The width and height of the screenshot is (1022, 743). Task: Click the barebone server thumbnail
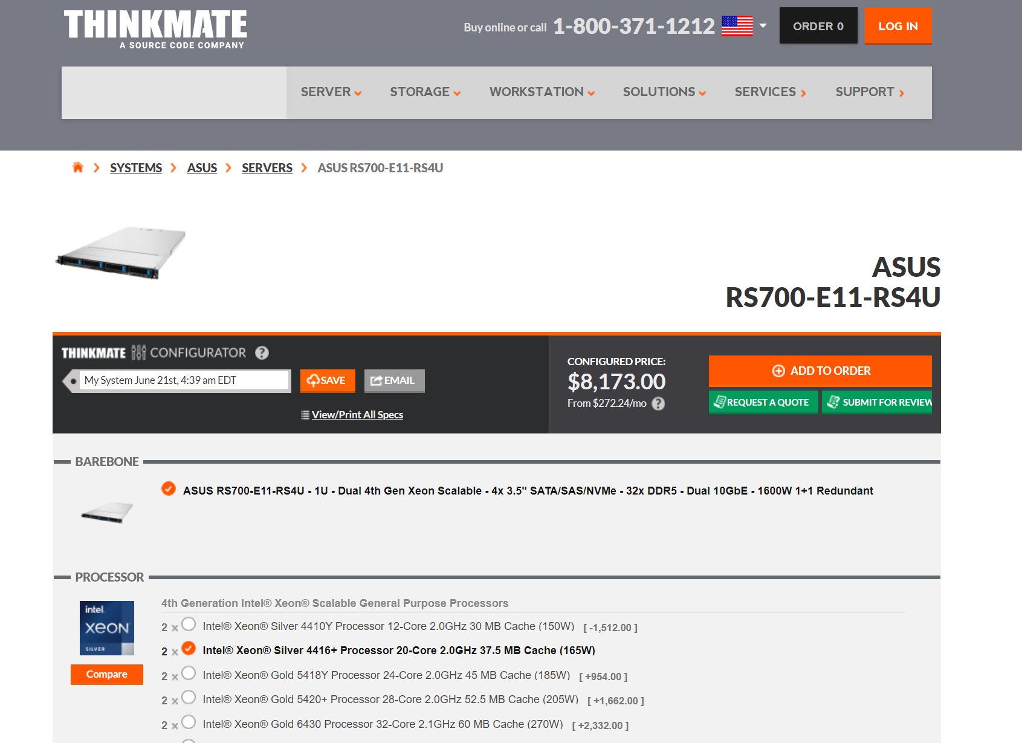(107, 513)
